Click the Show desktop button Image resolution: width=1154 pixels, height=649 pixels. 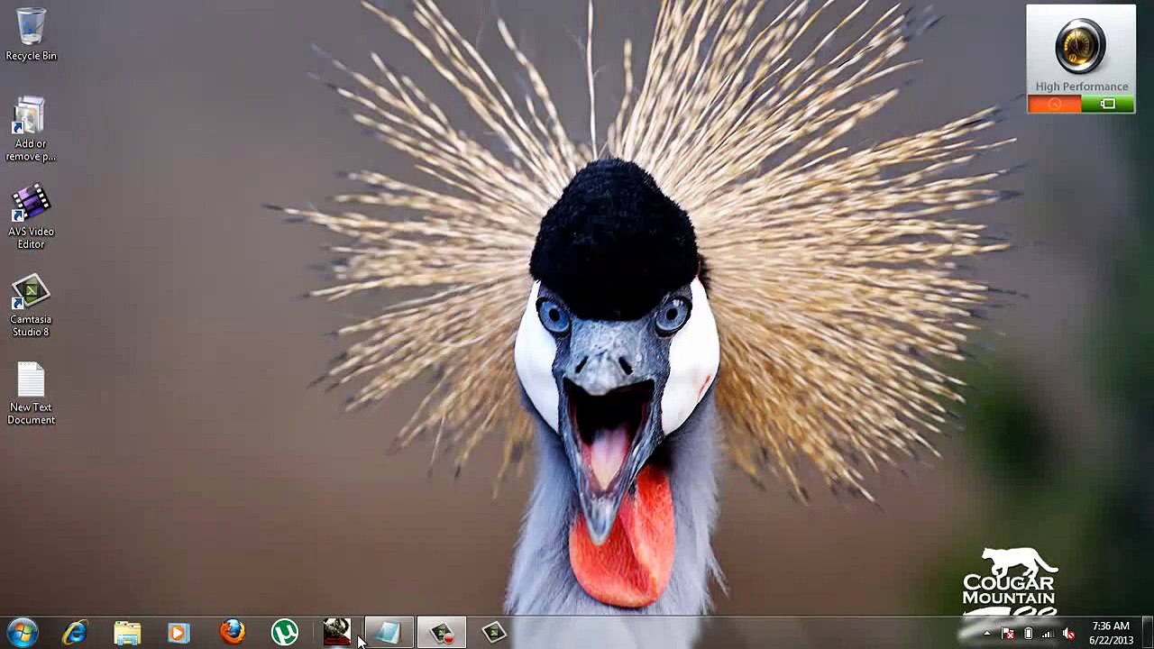[x=1148, y=632]
